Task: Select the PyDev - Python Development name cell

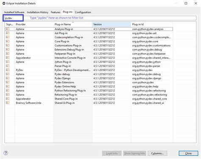Action: click(x=73, y=70)
